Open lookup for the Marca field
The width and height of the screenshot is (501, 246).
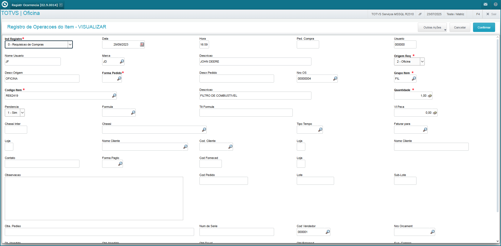click(122, 61)
